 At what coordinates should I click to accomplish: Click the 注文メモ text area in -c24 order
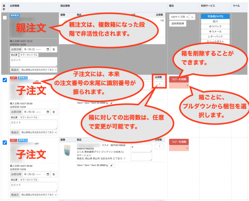click(34, 187)
